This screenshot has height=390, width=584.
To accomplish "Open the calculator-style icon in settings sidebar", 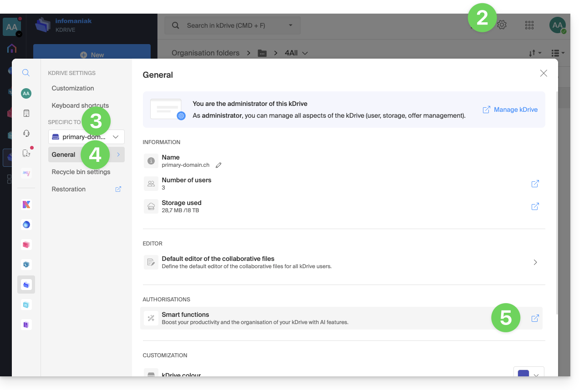I will [x=26, y=113].
